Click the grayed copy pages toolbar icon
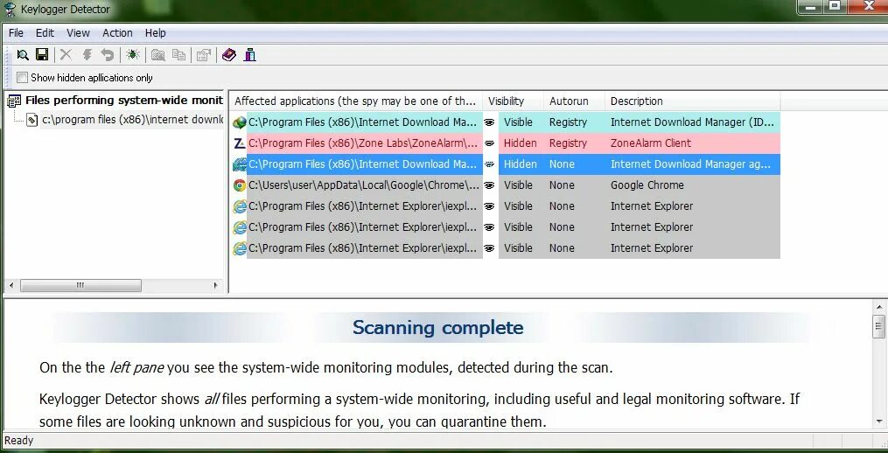 coord(179,55)
